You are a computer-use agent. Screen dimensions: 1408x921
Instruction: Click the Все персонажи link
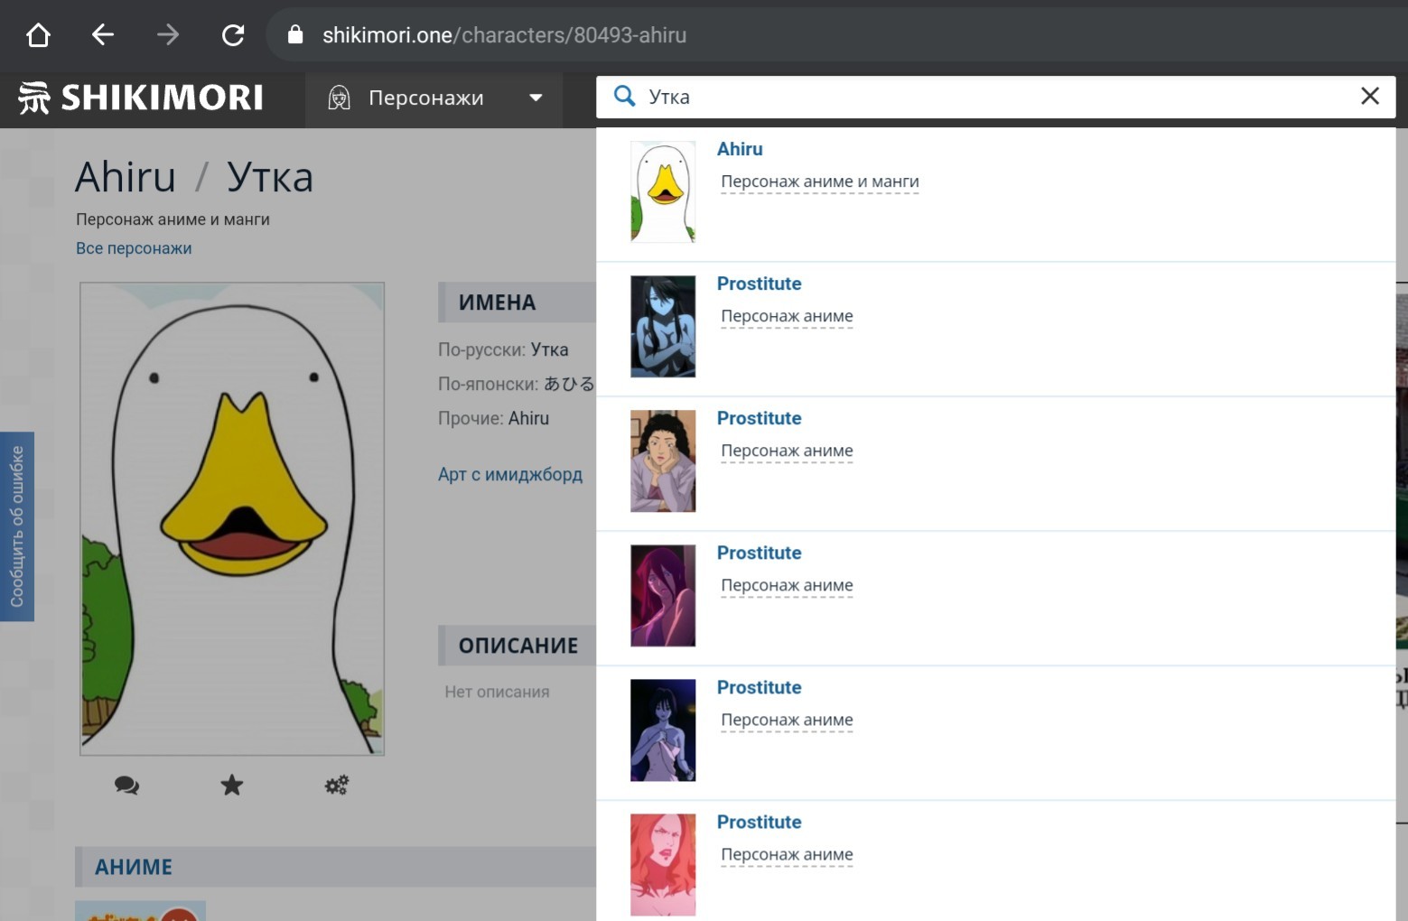coord(134,248)
